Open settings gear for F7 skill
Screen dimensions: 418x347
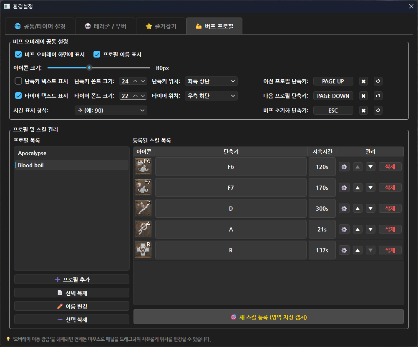[344, 188]
